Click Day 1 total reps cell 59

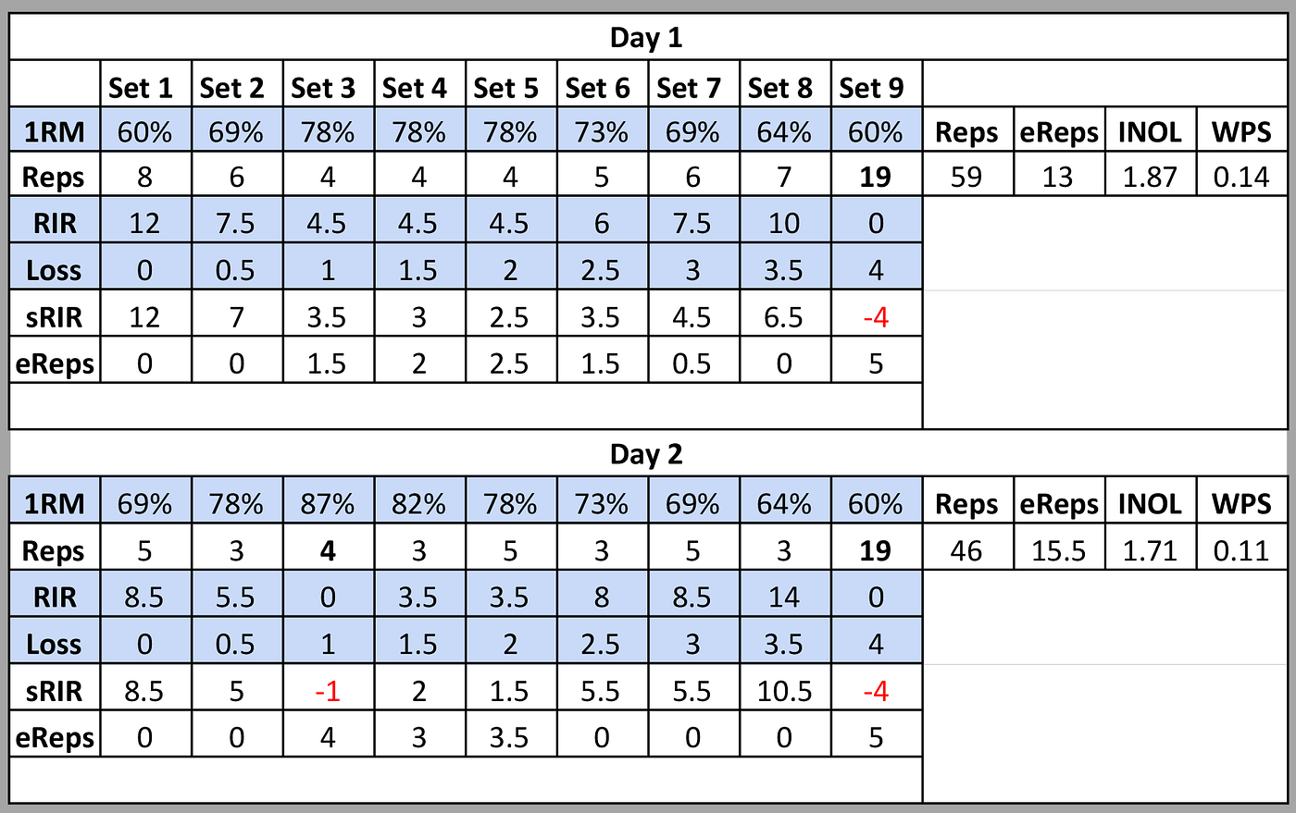click(967, 176)
